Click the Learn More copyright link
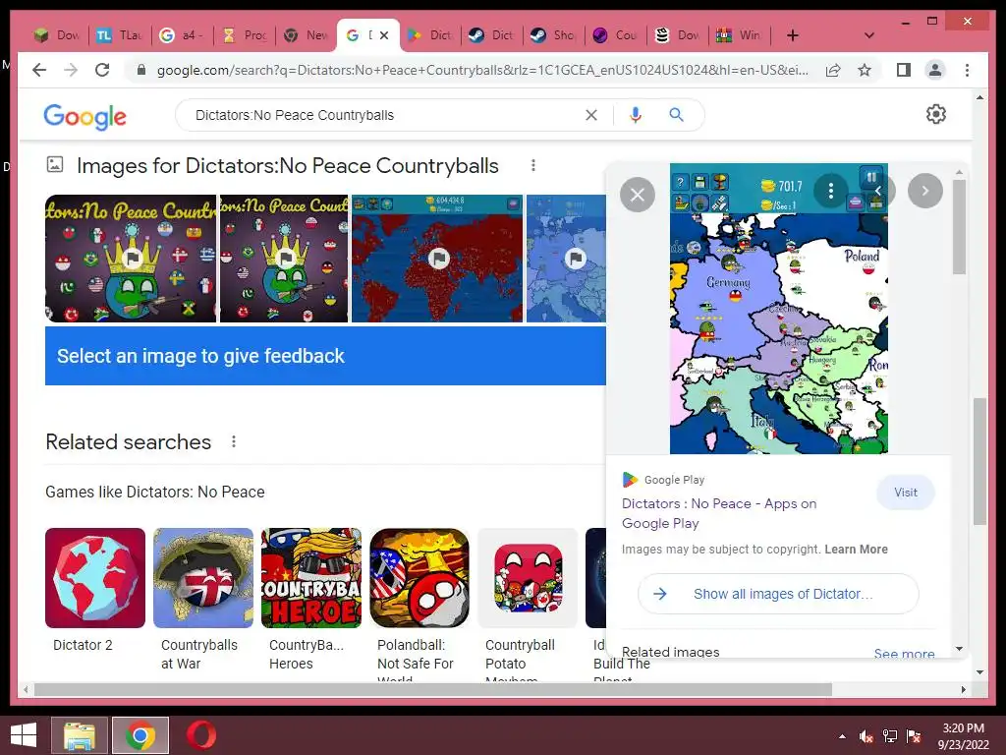Screen dimensions: 1006x755 tap(856, 550)
